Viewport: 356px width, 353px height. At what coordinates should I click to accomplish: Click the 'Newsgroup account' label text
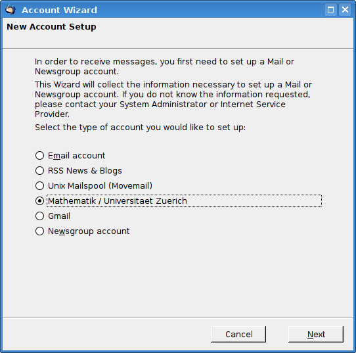(x=89, y=231)
